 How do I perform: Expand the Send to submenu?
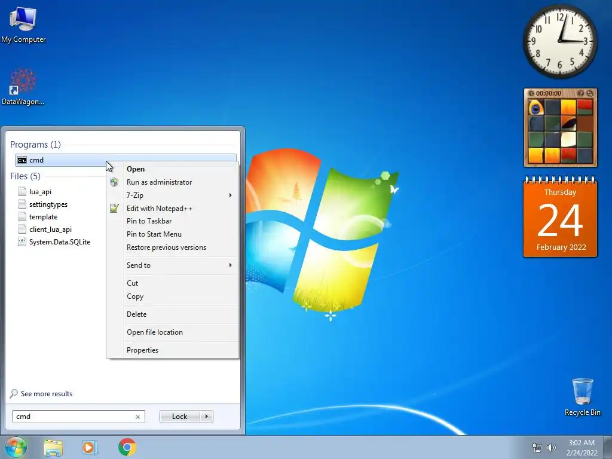173,265
